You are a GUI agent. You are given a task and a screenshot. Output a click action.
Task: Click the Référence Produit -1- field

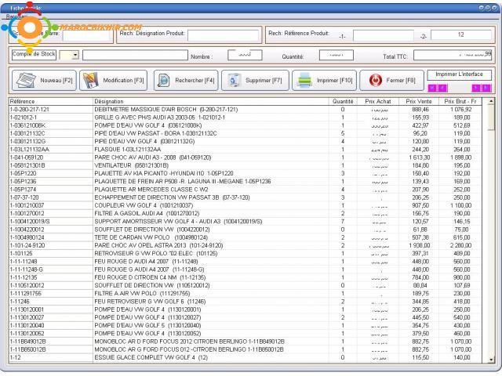tap(384, 35)
